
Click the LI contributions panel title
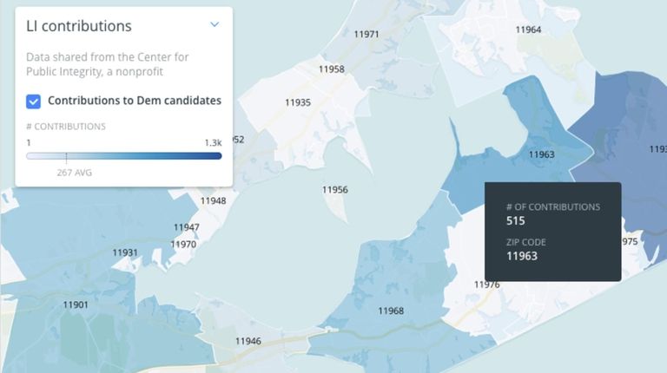pos(79,26)
